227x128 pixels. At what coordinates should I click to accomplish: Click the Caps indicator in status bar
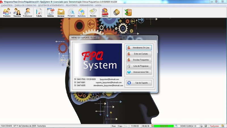[x=120, y=126]
